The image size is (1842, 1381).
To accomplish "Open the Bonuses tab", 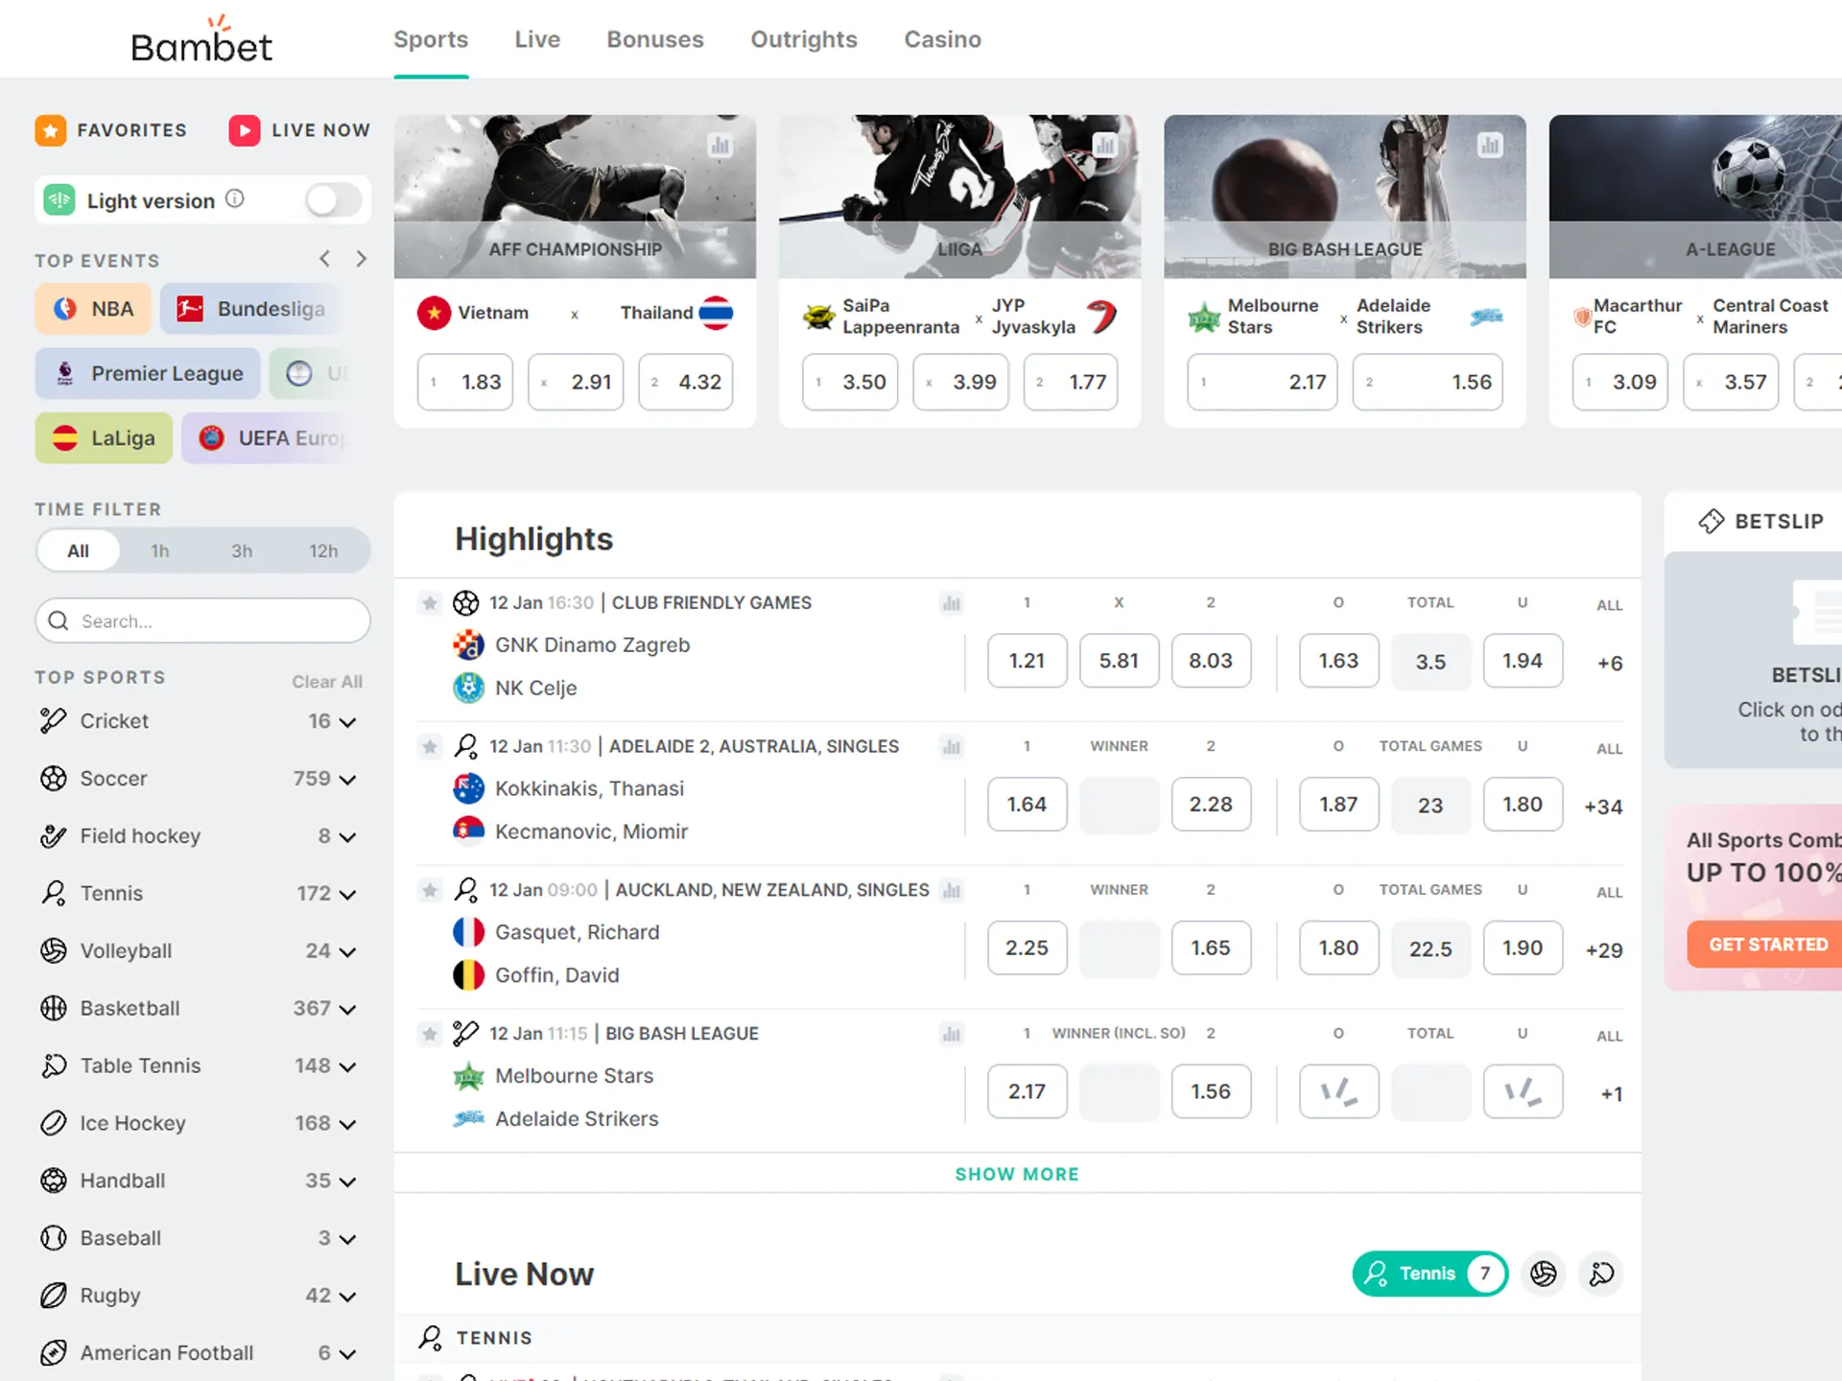I will [655, 39].
